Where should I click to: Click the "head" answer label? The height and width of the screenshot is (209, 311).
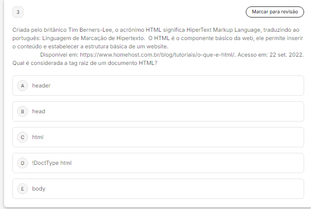point(39,111)
